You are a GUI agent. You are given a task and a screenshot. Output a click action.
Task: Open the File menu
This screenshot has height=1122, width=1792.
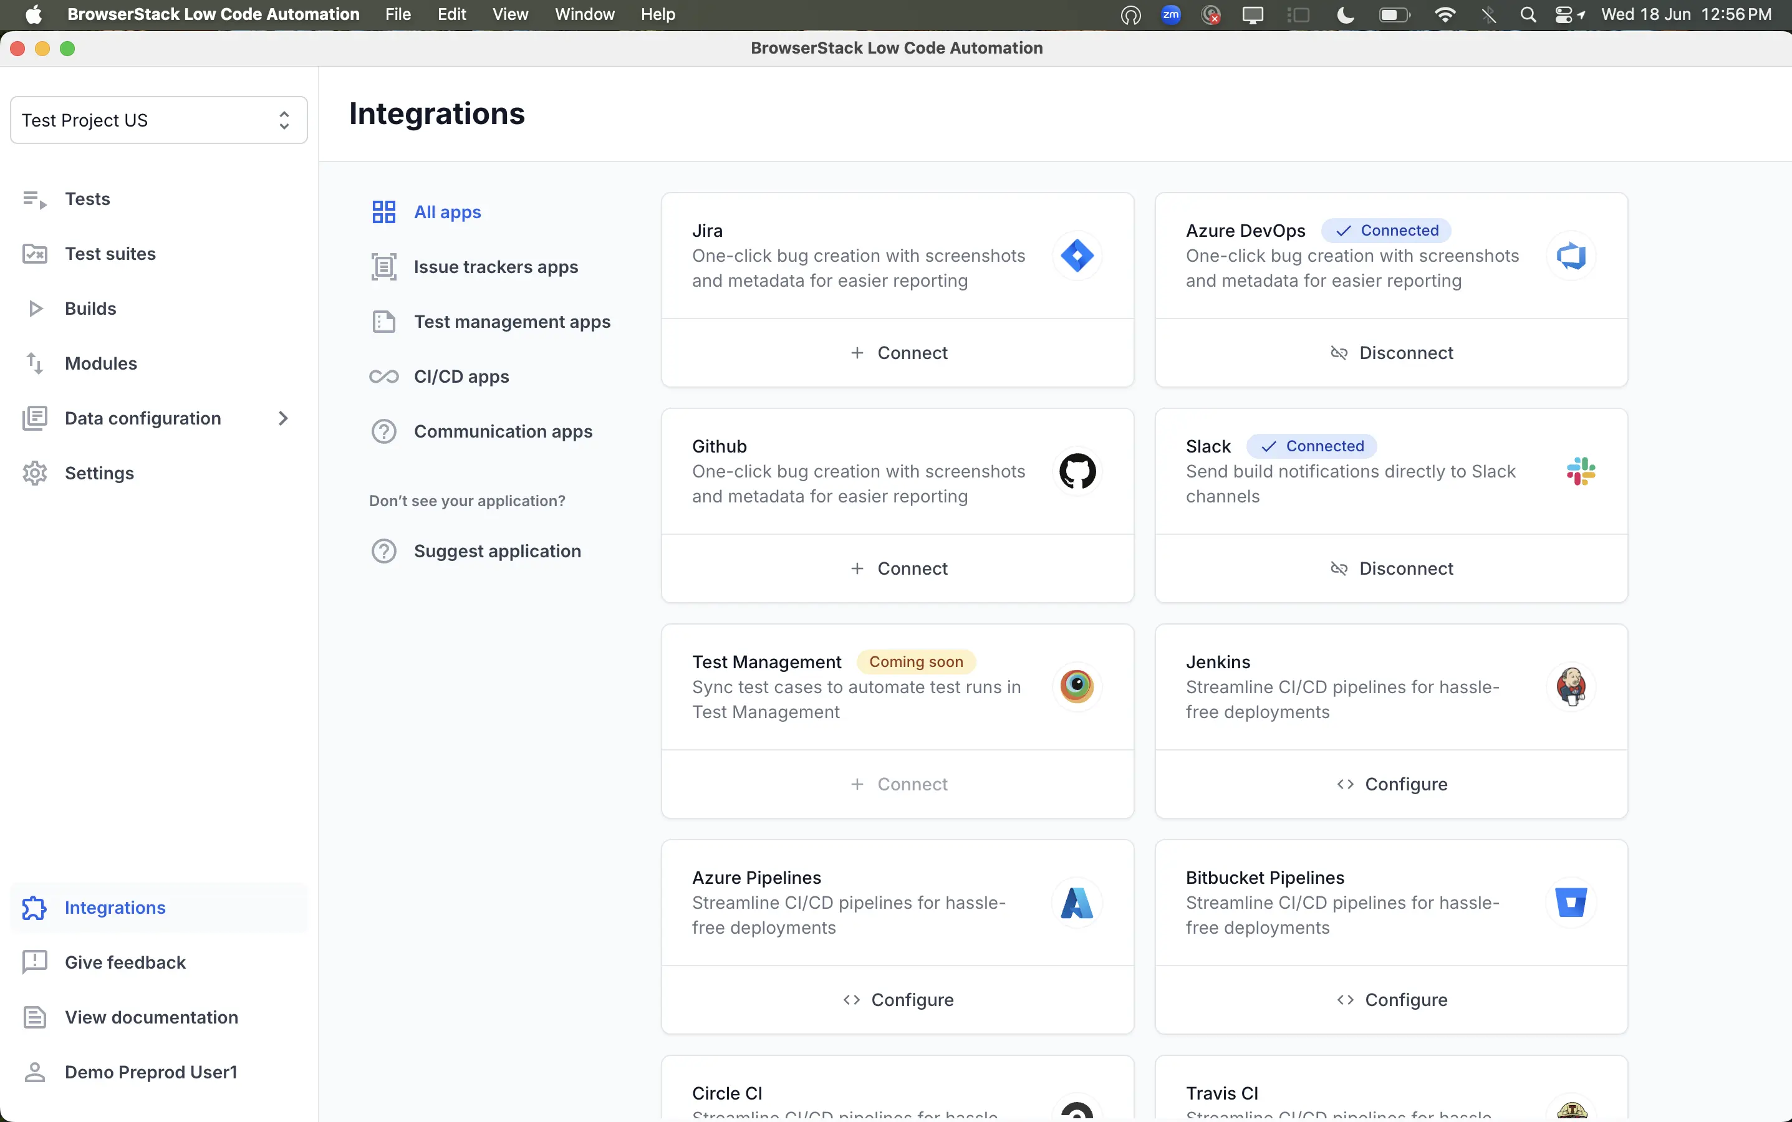[397, 14]
